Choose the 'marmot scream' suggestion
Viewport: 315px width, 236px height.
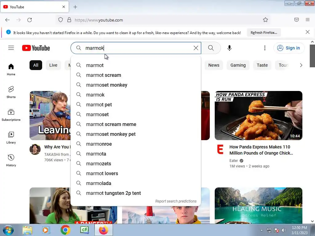(136, 75)
